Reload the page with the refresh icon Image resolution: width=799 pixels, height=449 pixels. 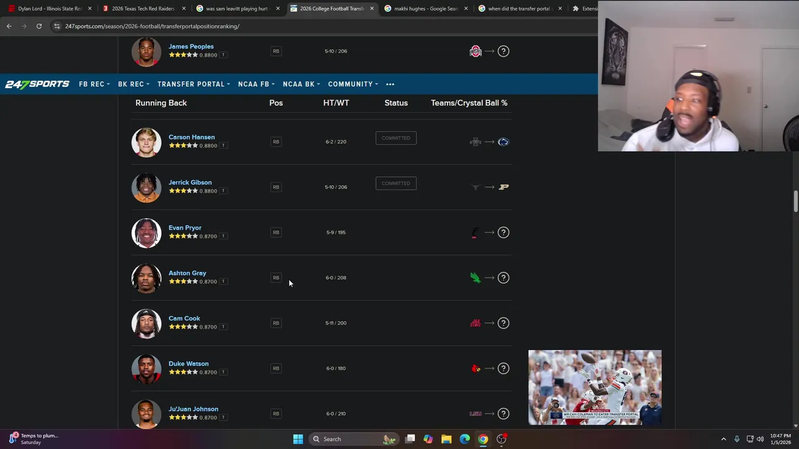(39, 26)
